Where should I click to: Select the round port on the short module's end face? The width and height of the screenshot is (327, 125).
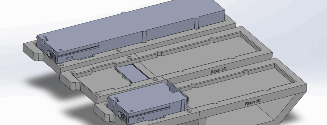pyautogui.click(x=120, y=114)
